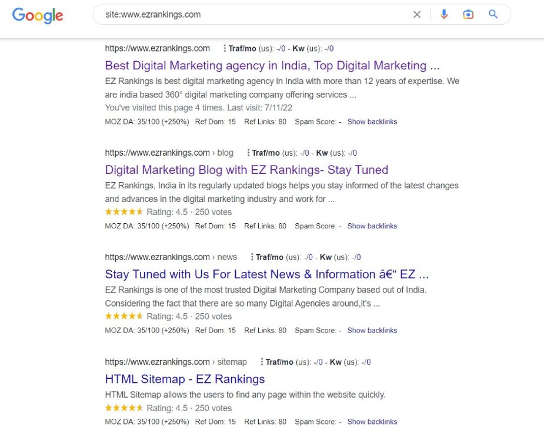Open "Best Digital Marketing agency in India" result
Screen dimensions: 544x444
pos(272,66)
